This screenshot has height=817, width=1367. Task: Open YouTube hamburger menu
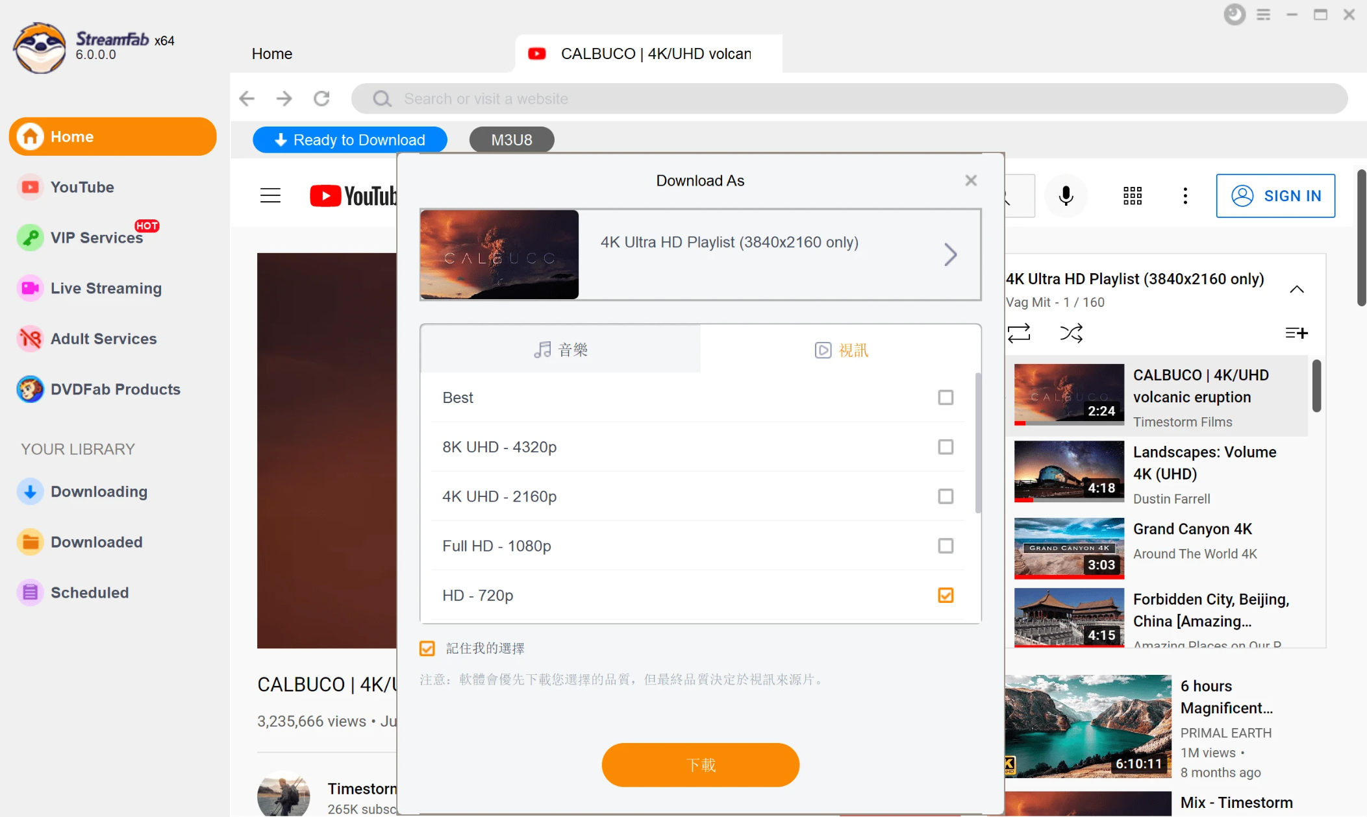coord(271,195)
